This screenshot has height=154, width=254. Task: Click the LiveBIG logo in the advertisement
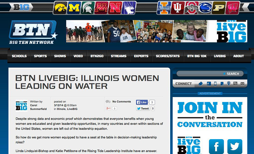(x=189, y=145)
